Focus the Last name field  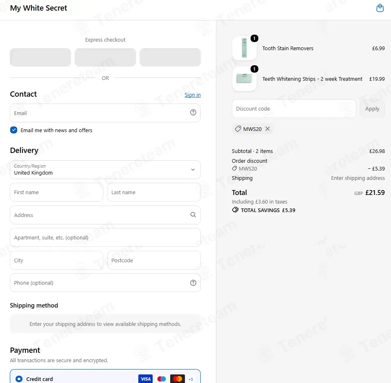[154, 192]
